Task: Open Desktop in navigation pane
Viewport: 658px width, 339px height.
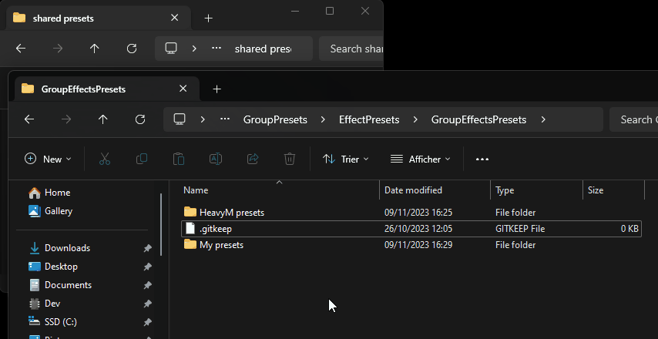Action: (x=53, y=267)
